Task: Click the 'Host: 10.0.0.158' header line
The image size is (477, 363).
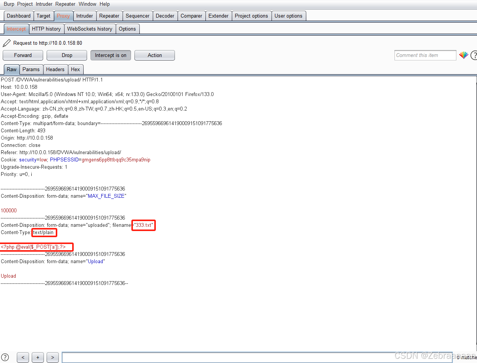Action: click(19, 87)
